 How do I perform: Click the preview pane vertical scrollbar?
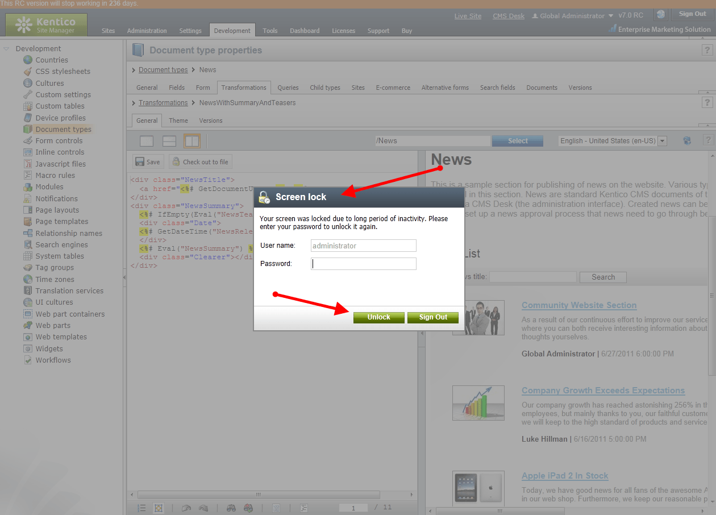[712, 296]
